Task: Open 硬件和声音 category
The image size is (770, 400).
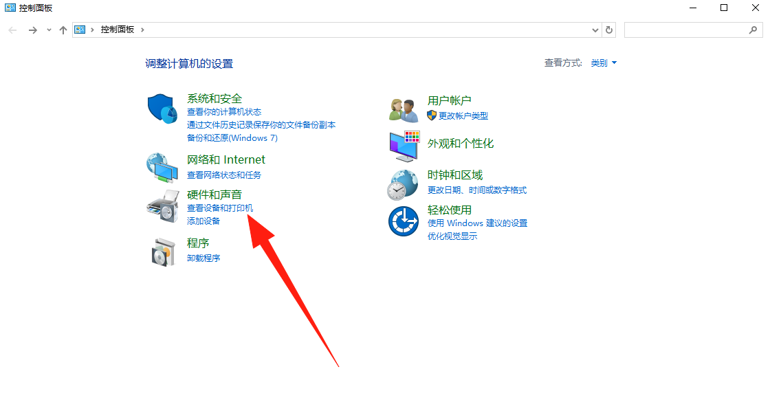Action: pos(214,195)
